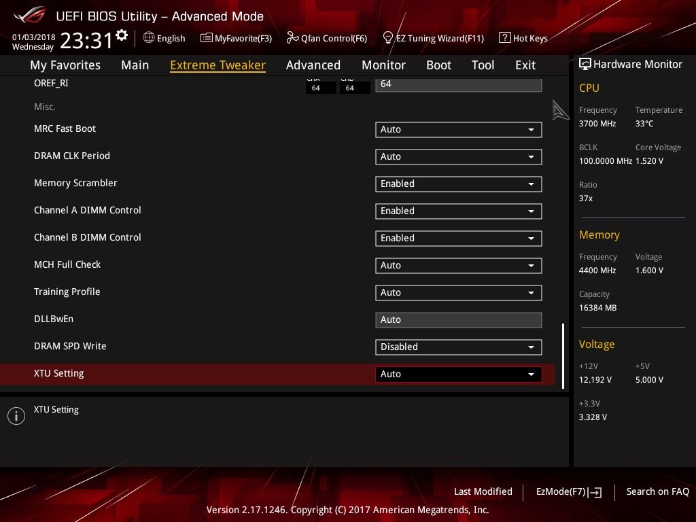Screen dimensions: 696x522
Task: Open the clock settings gear icon
Action: 122,35
